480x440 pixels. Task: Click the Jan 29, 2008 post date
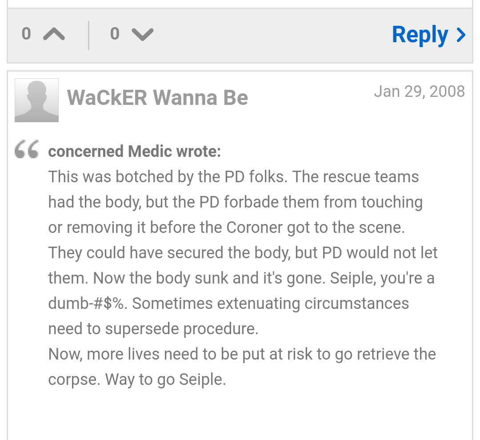419,92
